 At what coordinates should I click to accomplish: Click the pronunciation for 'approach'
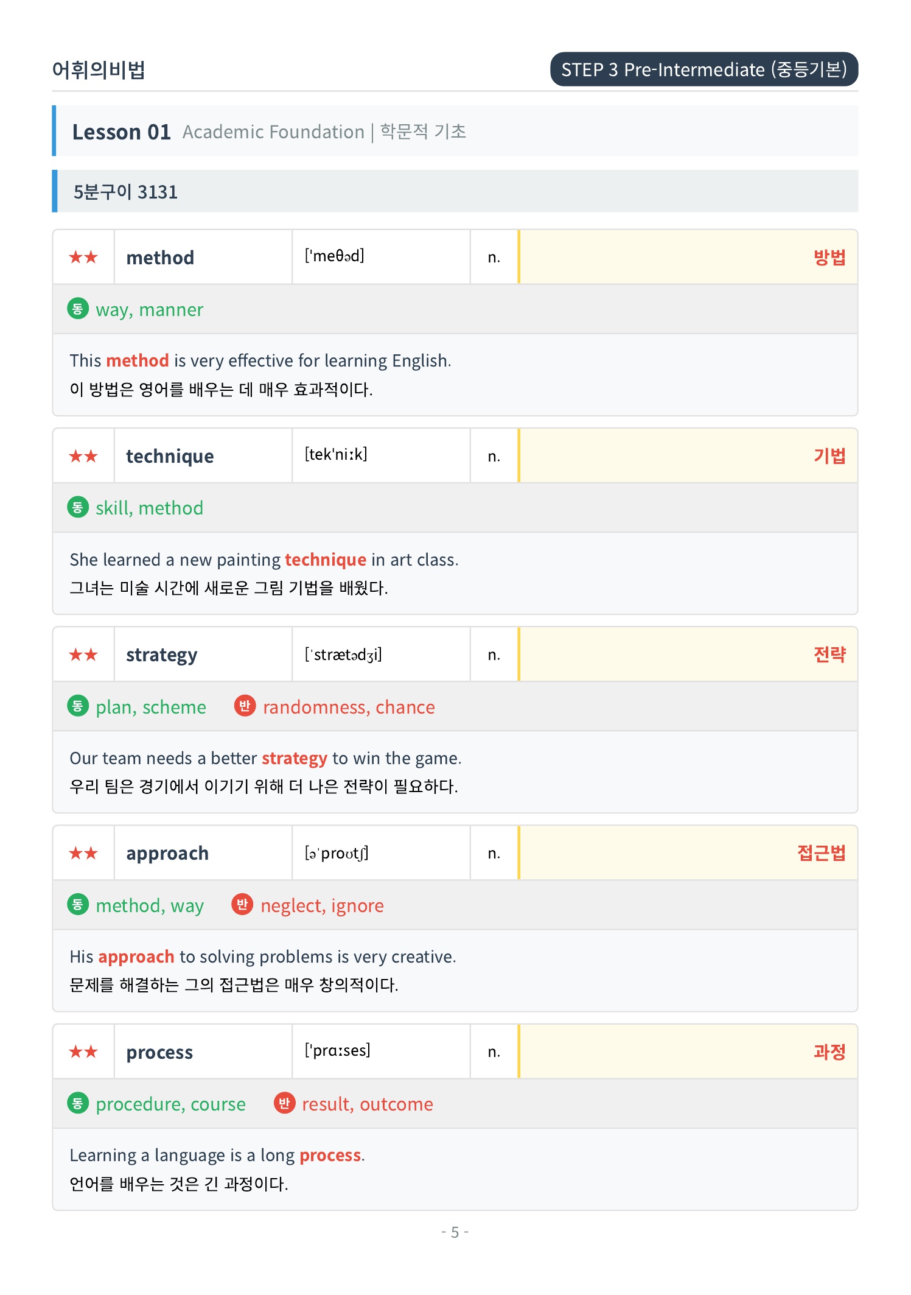point(337,852)
